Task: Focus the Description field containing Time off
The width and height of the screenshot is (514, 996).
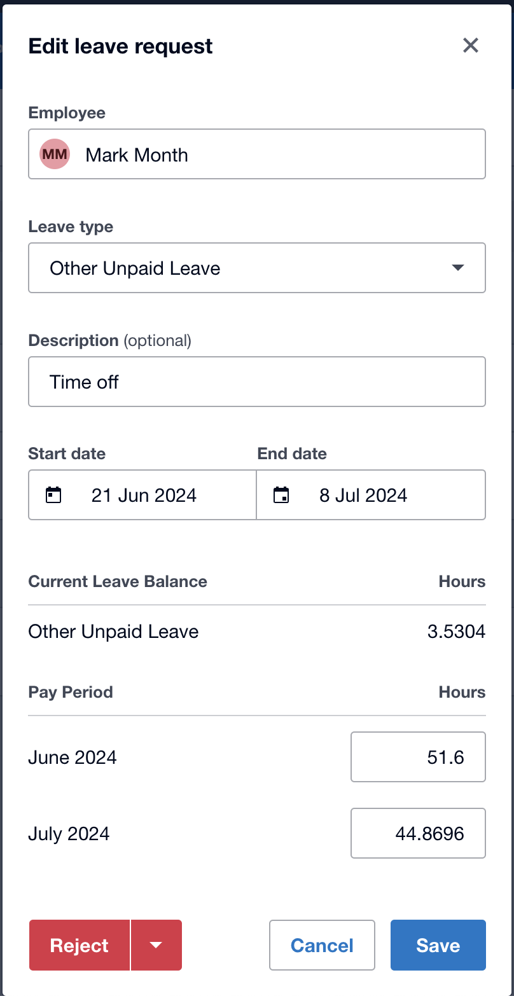Action: pos(257,382)
